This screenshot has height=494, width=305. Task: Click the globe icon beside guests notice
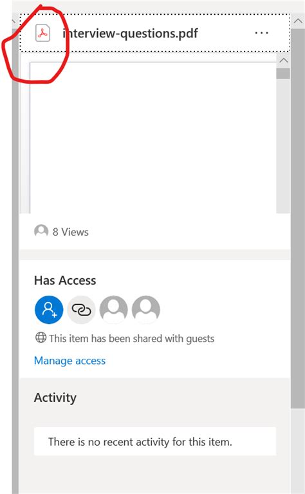[x=41, y=337]
